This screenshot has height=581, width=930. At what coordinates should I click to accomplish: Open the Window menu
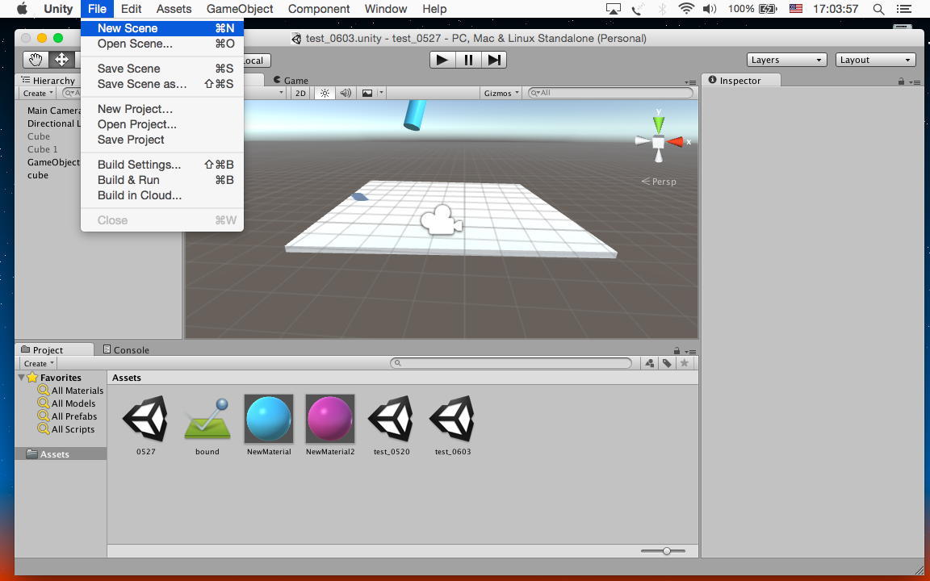[386, 9]
